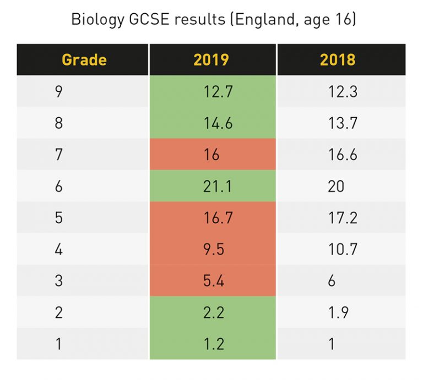Select the red cell showing 16
This screenshot has width=423, height=380.
tap(213, 155)
